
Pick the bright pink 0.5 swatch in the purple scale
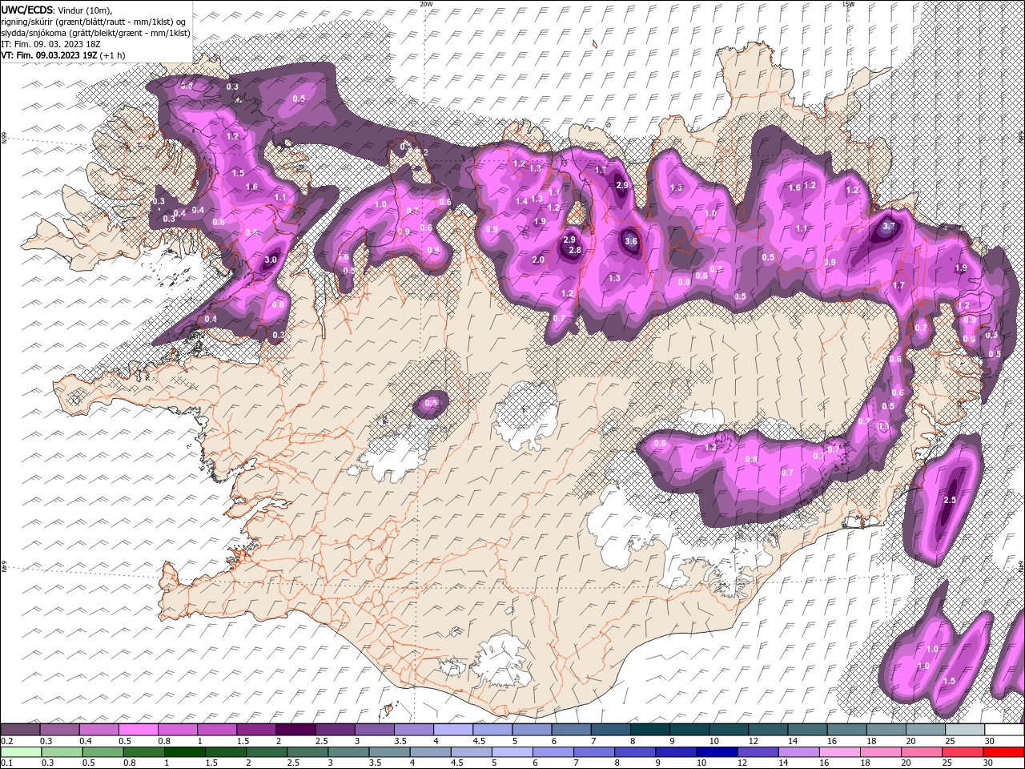pos(139,730)
